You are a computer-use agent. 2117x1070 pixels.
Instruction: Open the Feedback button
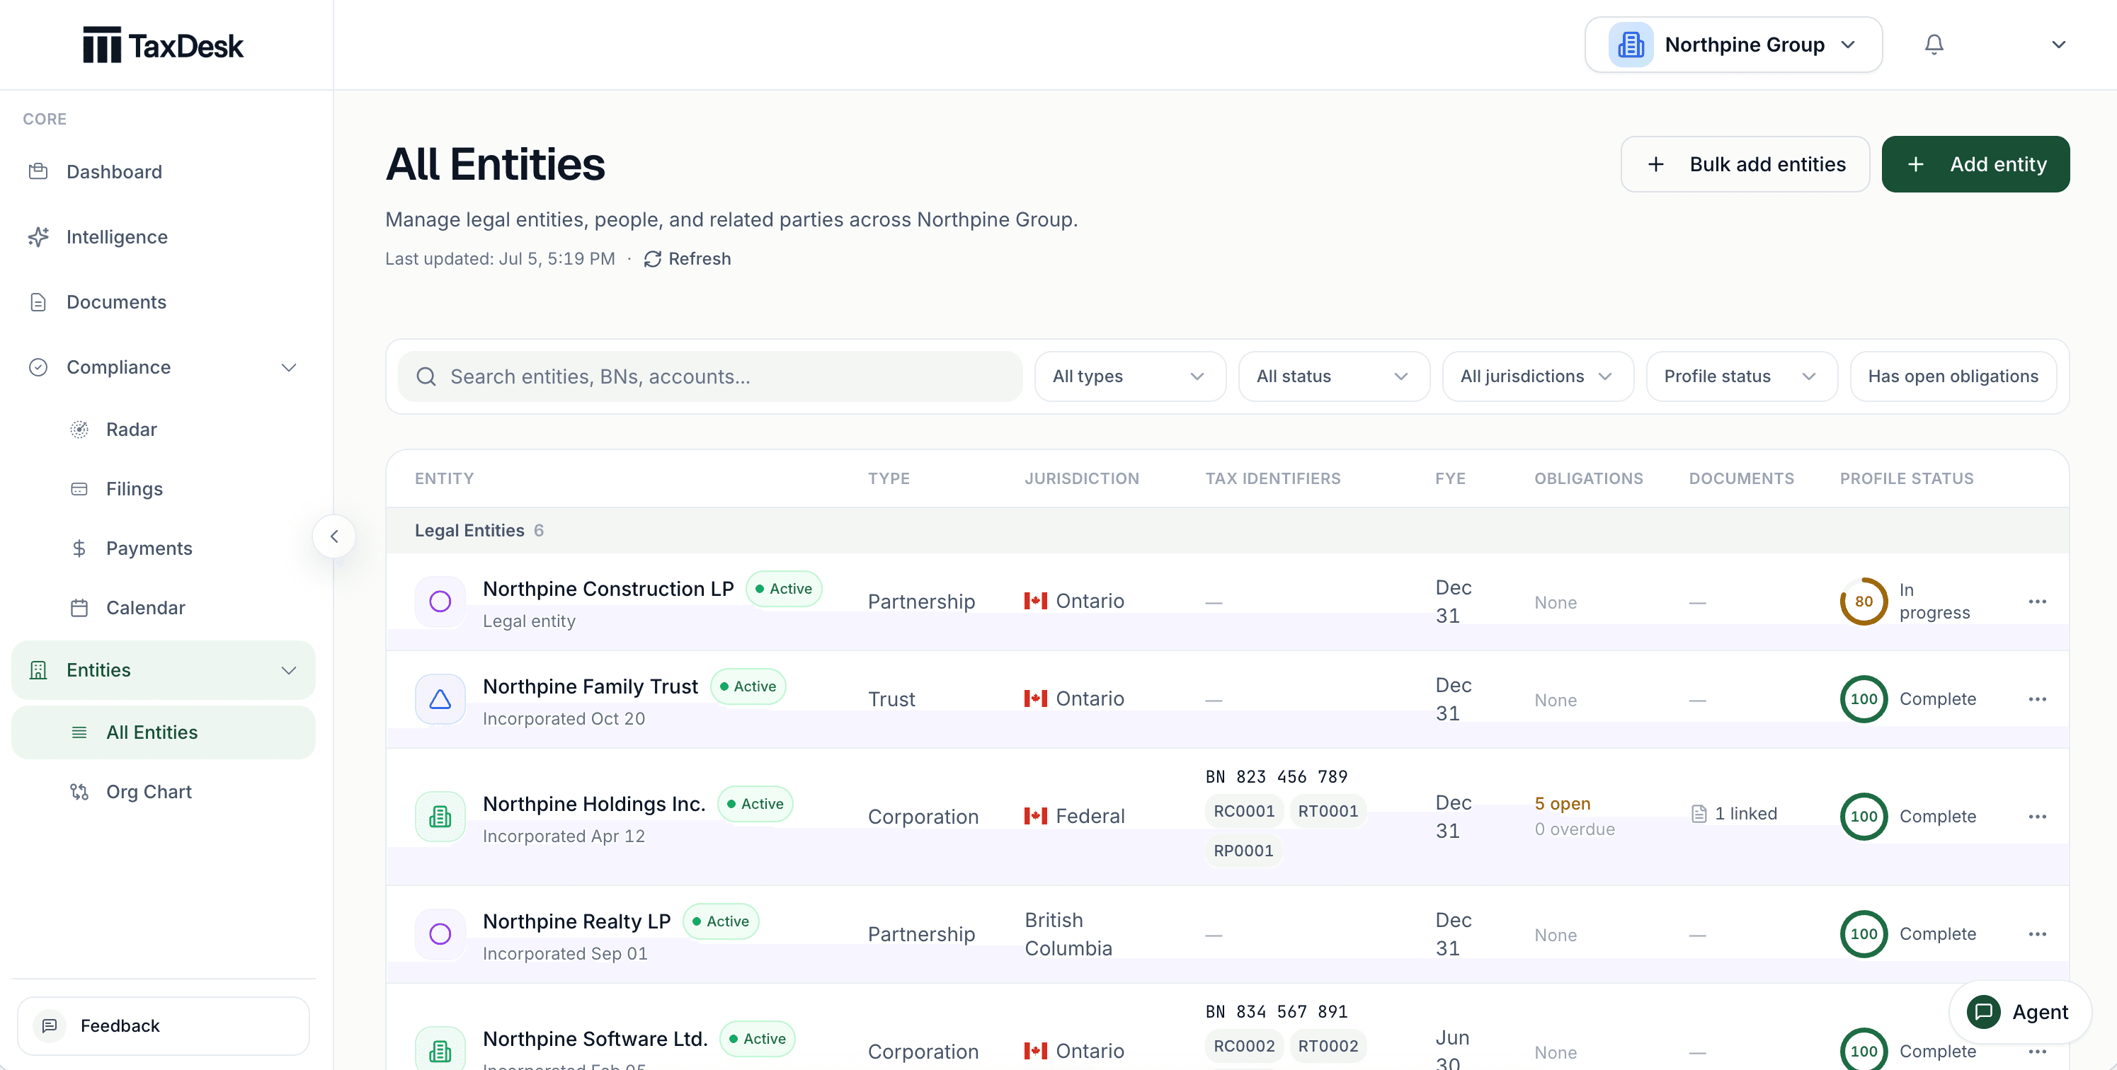(x=164, y=1025)
